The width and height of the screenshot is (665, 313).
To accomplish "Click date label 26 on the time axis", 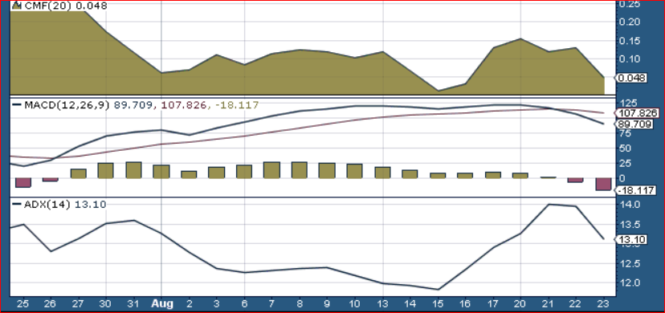I will pos(51,303).
